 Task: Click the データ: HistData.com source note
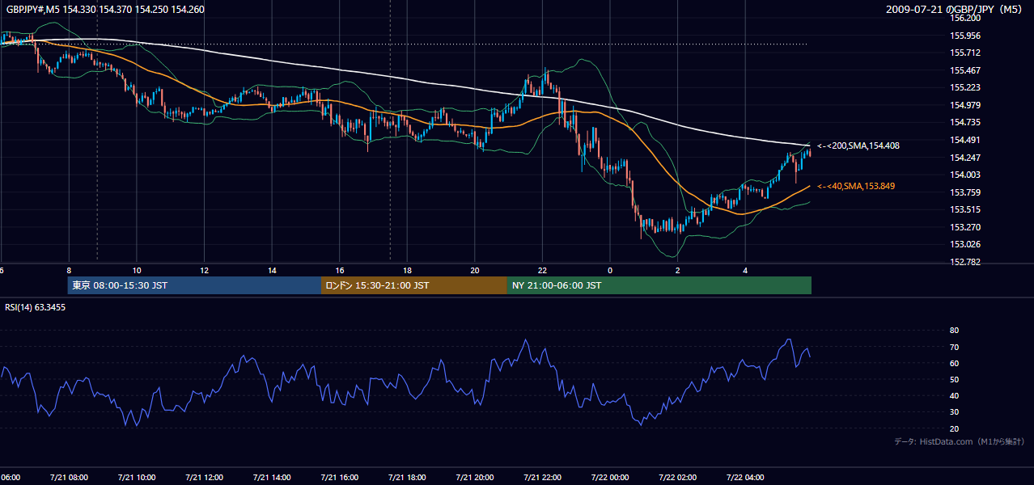[959, 442]
